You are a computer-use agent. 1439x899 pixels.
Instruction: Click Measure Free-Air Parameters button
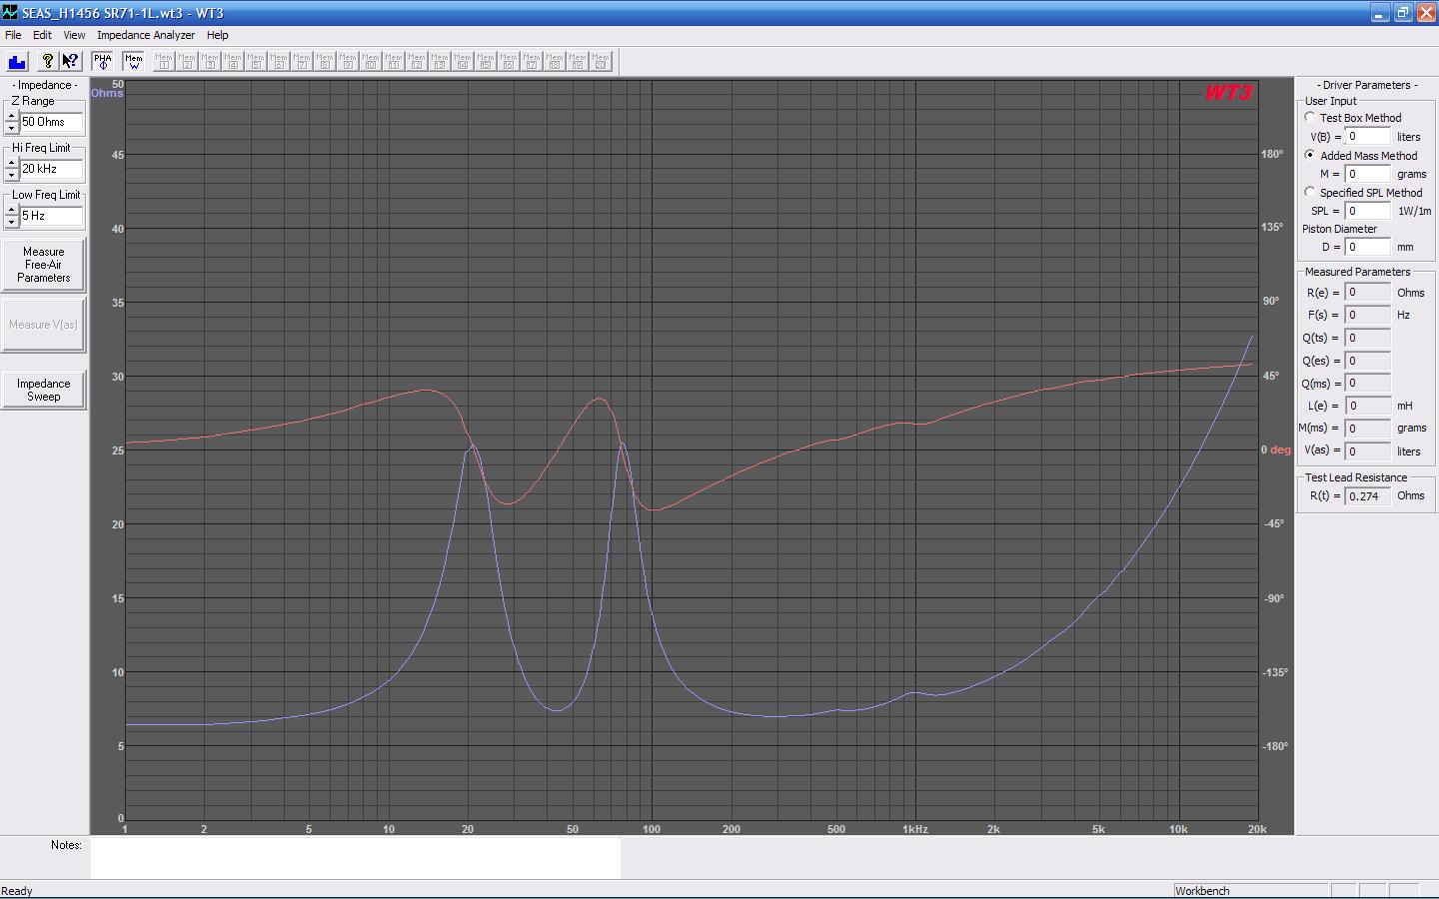pos(43,265)
